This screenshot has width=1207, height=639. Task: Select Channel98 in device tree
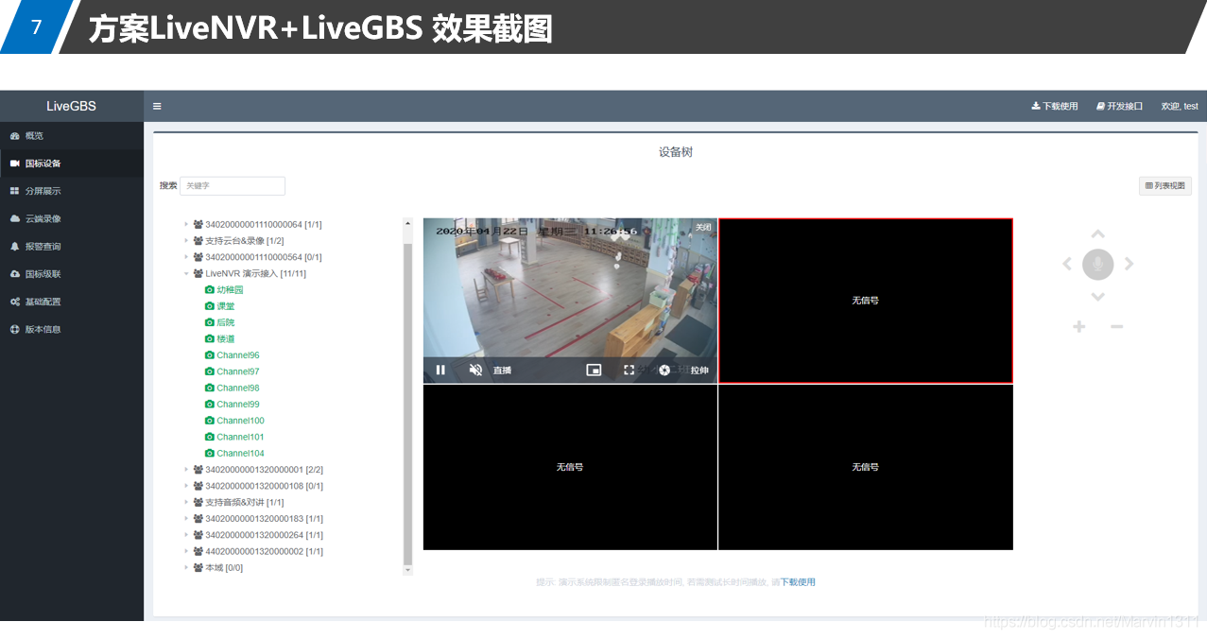(238, 388)
